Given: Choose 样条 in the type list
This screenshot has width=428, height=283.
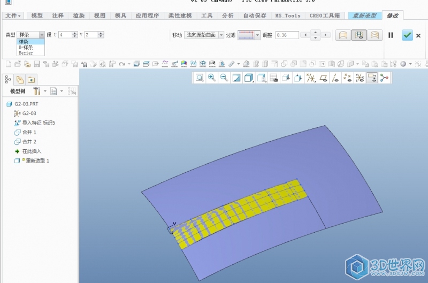Looking at the screenshot, I should pyautogui.click(x=30, y=42).
